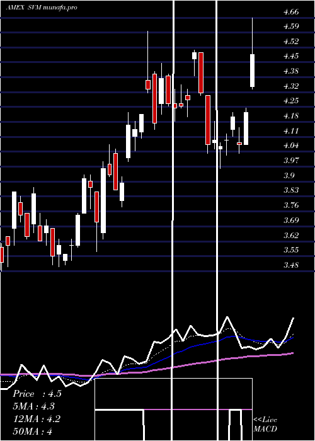Click the tall red candle falling from 4.45

[x=201, y=72]
